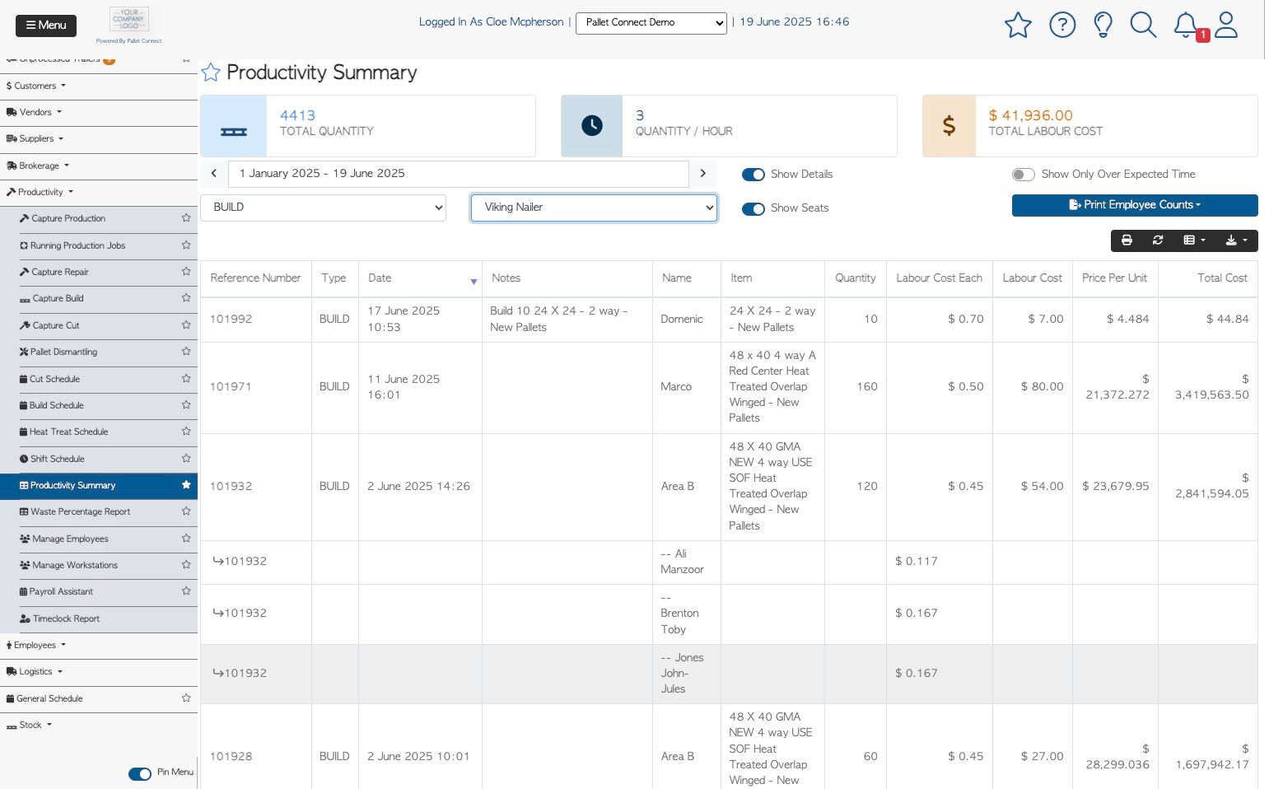Viewport: 1269px width, 789px height.
Task: Star the General Schedule menu item
Action: coord(186,698)
